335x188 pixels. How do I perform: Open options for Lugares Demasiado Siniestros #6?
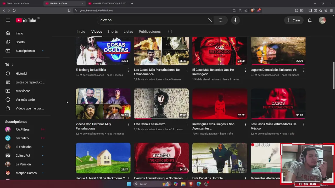coord(304,70)
